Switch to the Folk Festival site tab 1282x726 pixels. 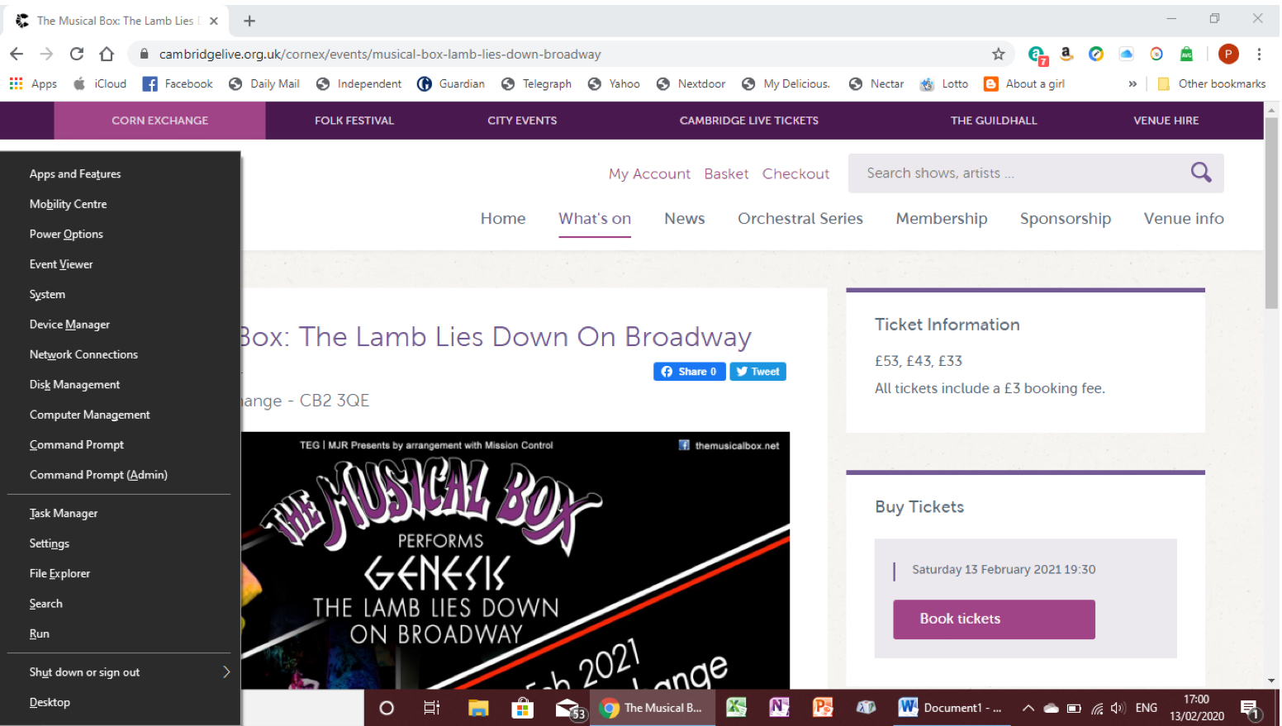[x=354, y=121]
